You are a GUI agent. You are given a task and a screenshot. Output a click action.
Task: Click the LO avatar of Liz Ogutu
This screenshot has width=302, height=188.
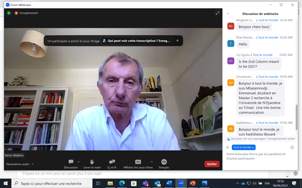[x=231, y=61]
